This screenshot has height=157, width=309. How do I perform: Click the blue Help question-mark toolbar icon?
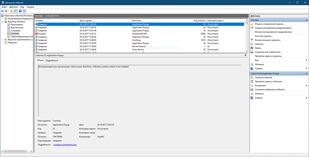click(20, 11)
